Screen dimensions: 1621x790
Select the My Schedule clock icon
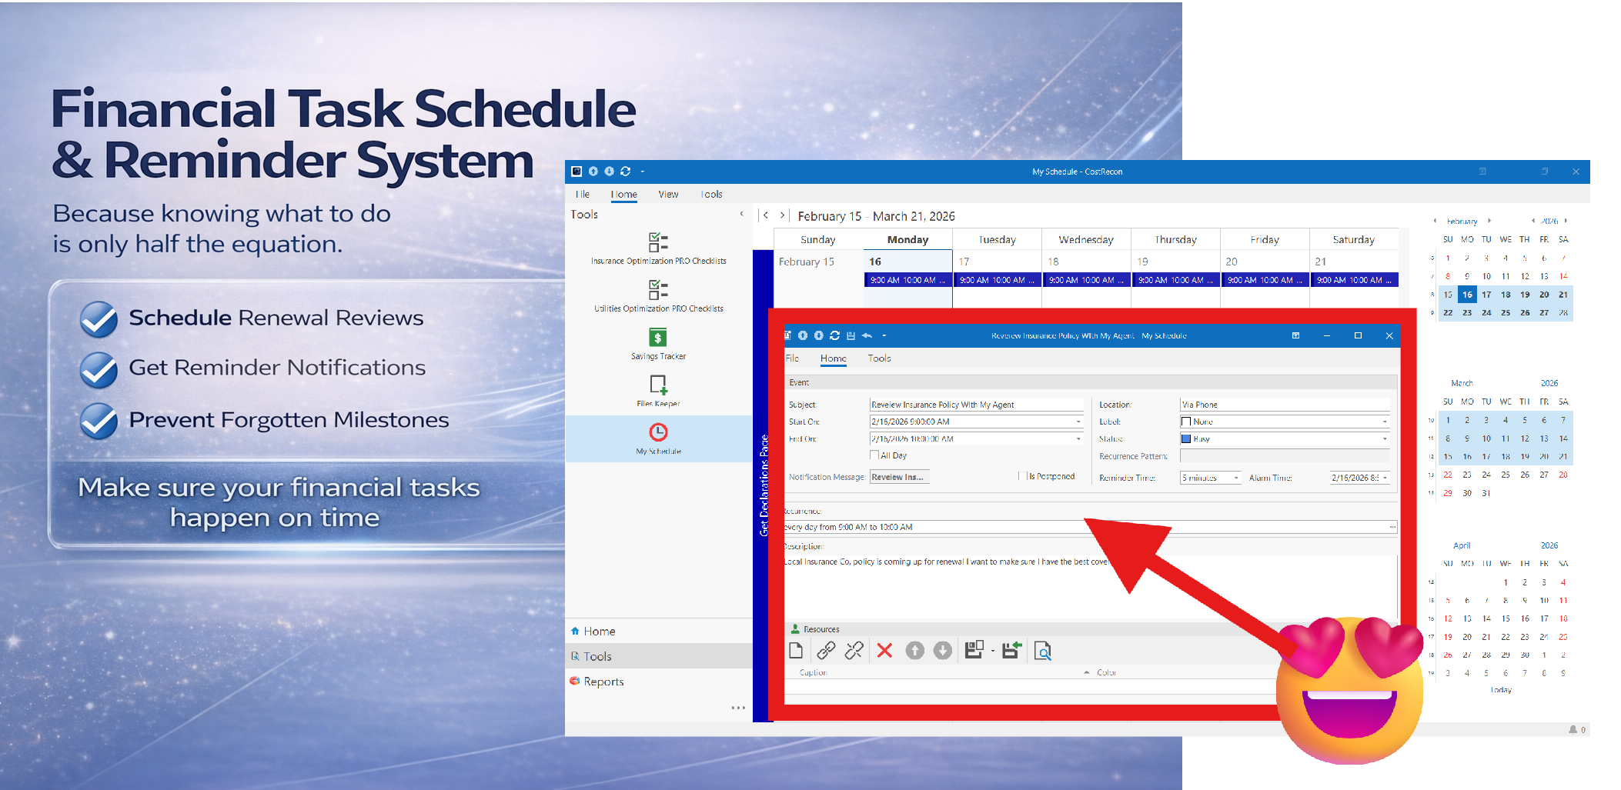pos(658,432)
